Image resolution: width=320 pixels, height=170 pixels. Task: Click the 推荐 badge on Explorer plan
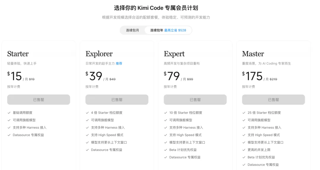pos(119,63)
